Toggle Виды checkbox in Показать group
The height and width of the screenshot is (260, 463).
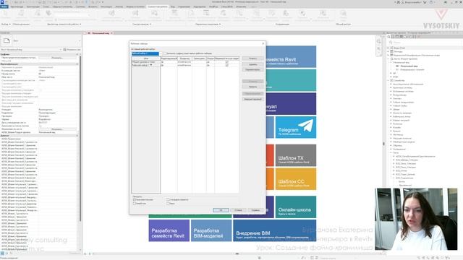coord(168,204)
